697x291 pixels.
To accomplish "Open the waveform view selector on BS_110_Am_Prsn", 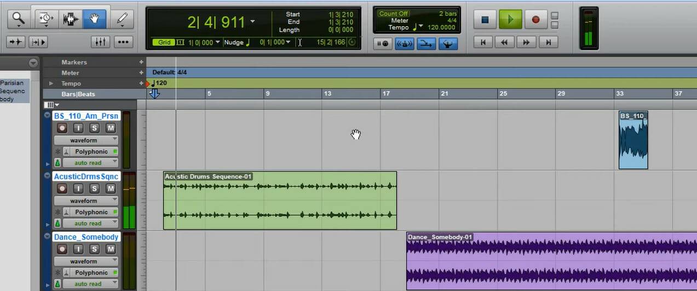I will [x=85, y=140].
